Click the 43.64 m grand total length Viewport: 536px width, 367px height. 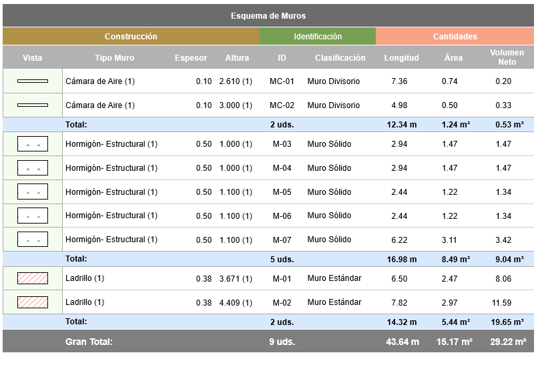pos(403,342)
